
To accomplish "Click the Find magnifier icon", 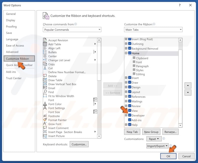I will [45, 92].
